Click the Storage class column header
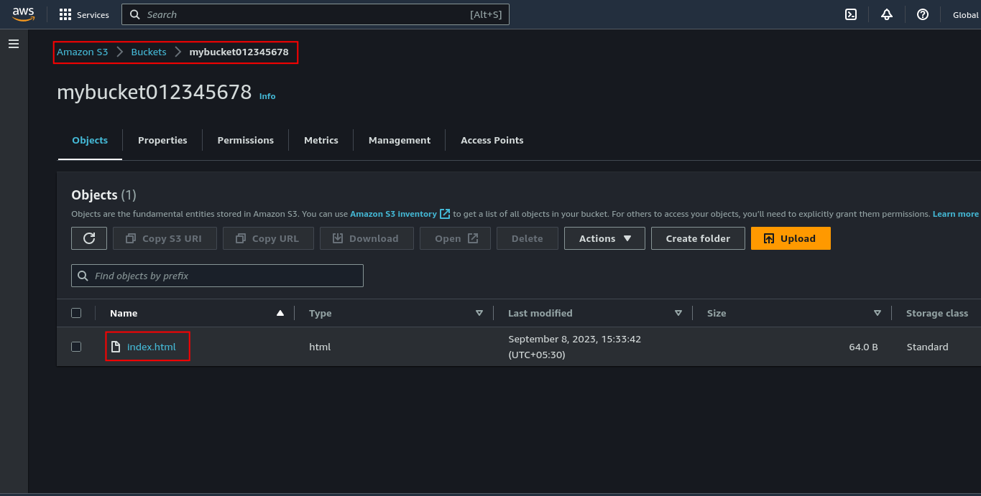This screenshot has height=496, width=981. pos(937,313)
